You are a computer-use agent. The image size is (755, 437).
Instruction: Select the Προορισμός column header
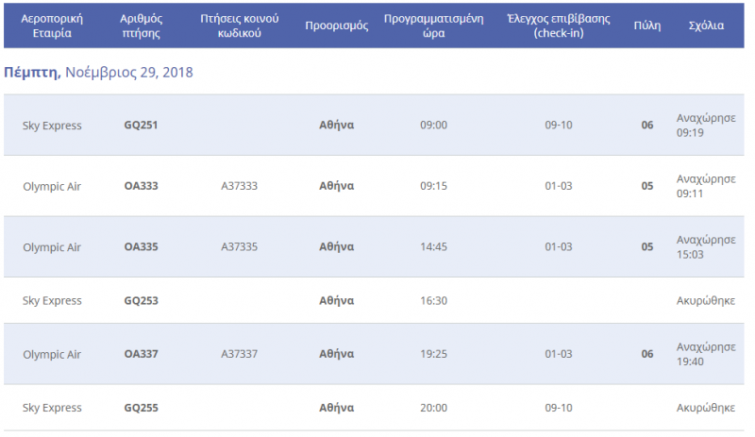[337, 25]
